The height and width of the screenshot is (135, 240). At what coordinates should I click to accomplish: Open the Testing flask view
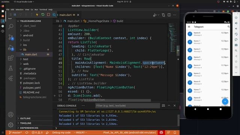[x=11, y=68]
